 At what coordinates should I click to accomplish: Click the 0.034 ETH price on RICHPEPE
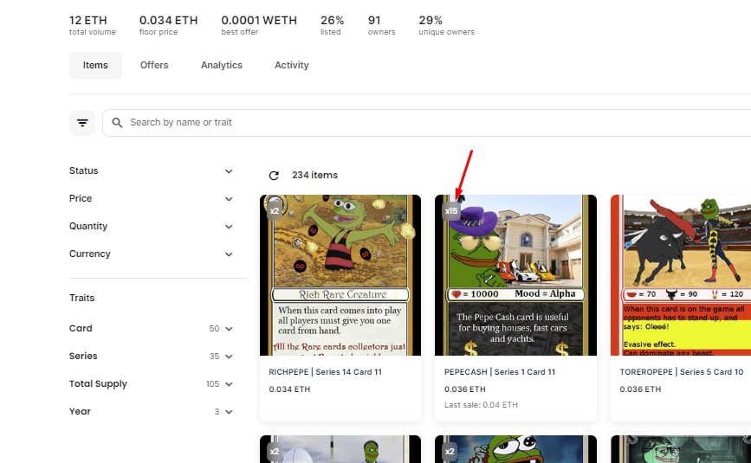click(289, 389)
